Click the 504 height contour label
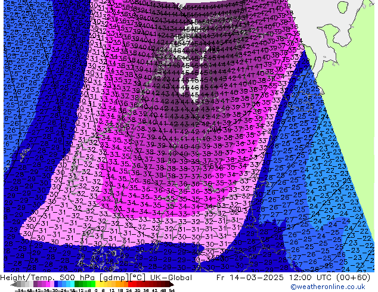 pyautogui.click(x=215, y=128)
